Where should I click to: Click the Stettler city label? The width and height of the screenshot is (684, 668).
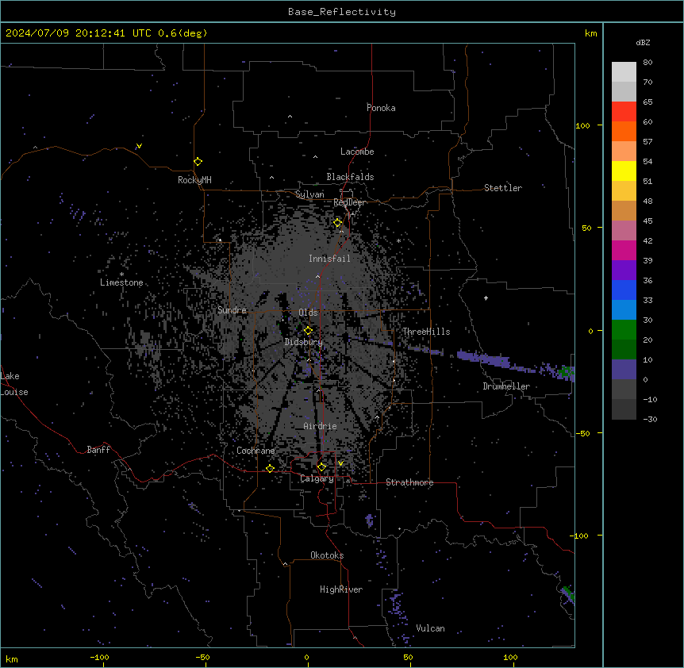click(503, 188)
